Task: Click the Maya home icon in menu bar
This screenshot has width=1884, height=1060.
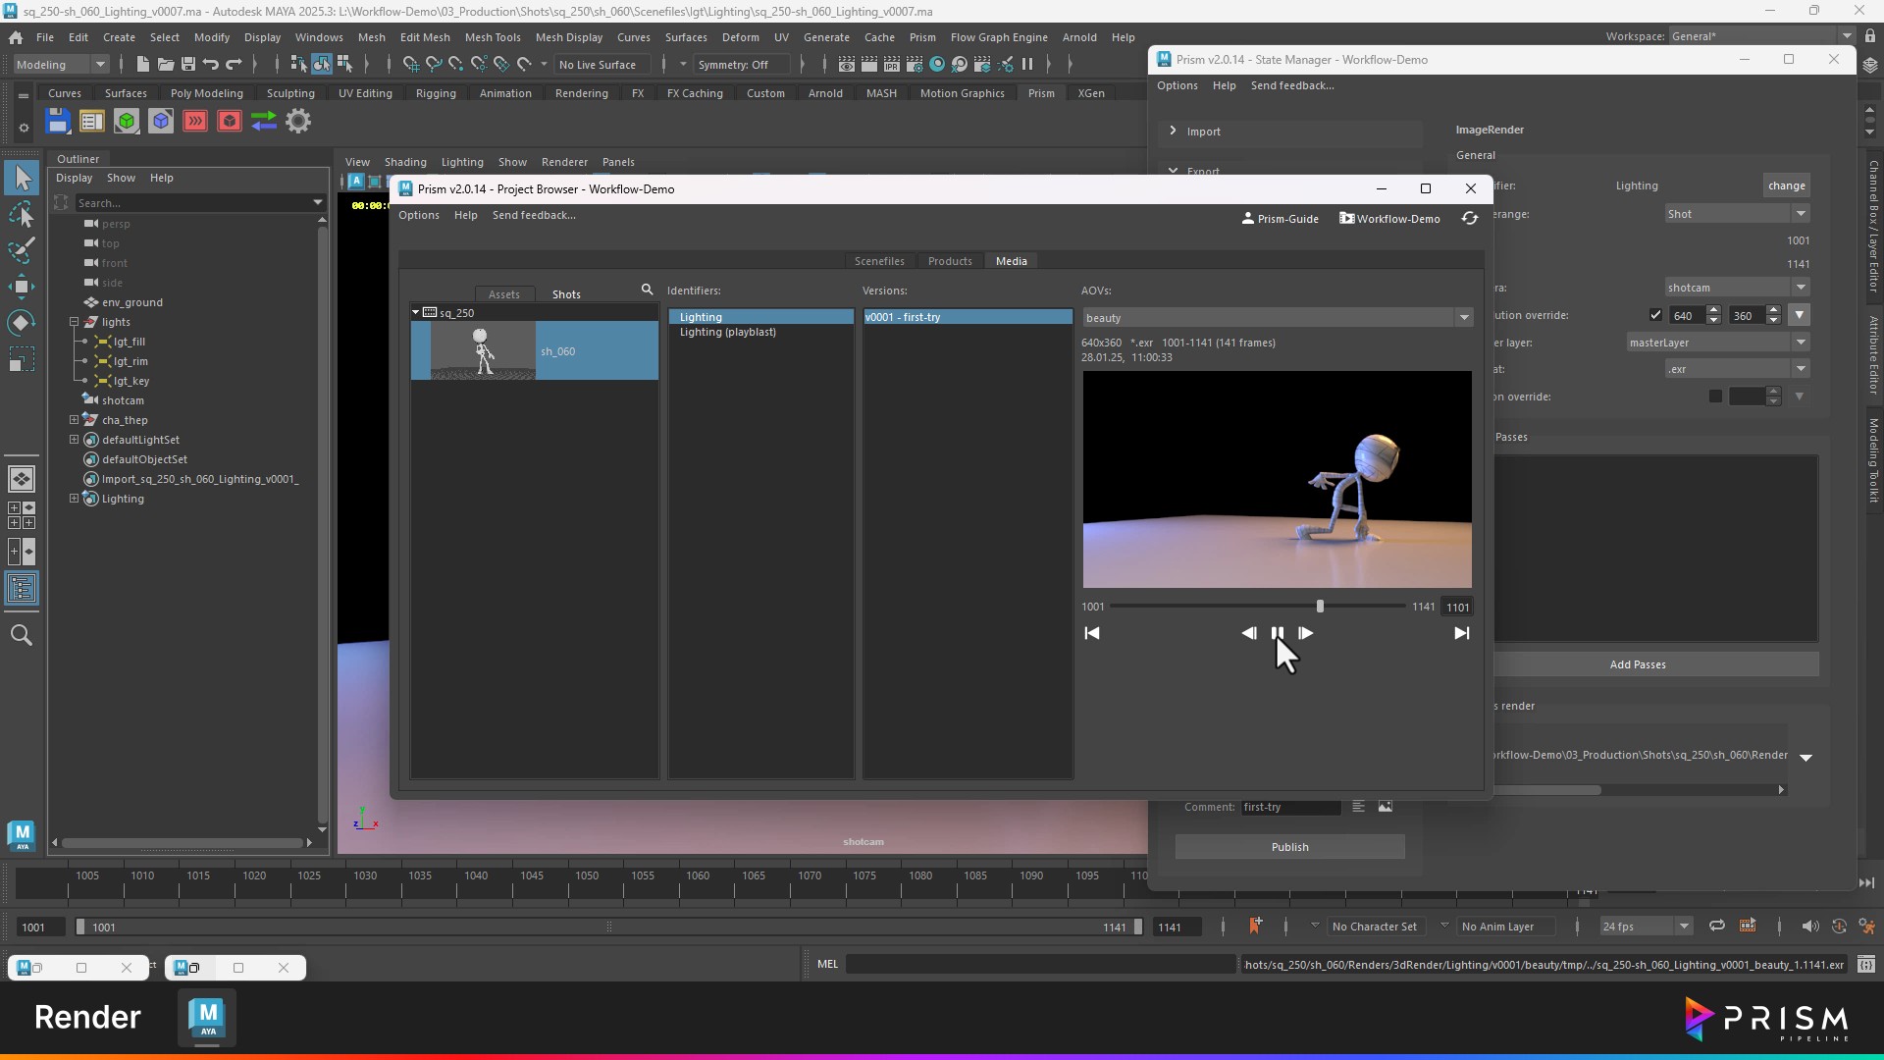Action: [16, 37]
